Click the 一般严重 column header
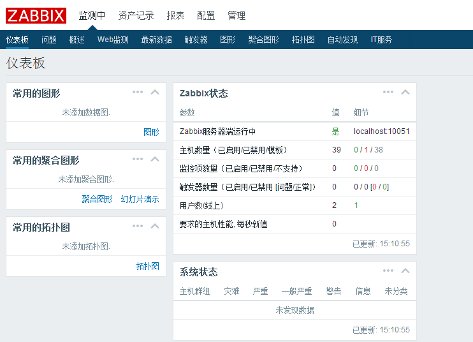 (297, 291)
